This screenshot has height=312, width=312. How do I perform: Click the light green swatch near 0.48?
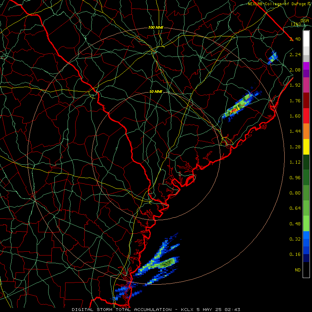306,224
